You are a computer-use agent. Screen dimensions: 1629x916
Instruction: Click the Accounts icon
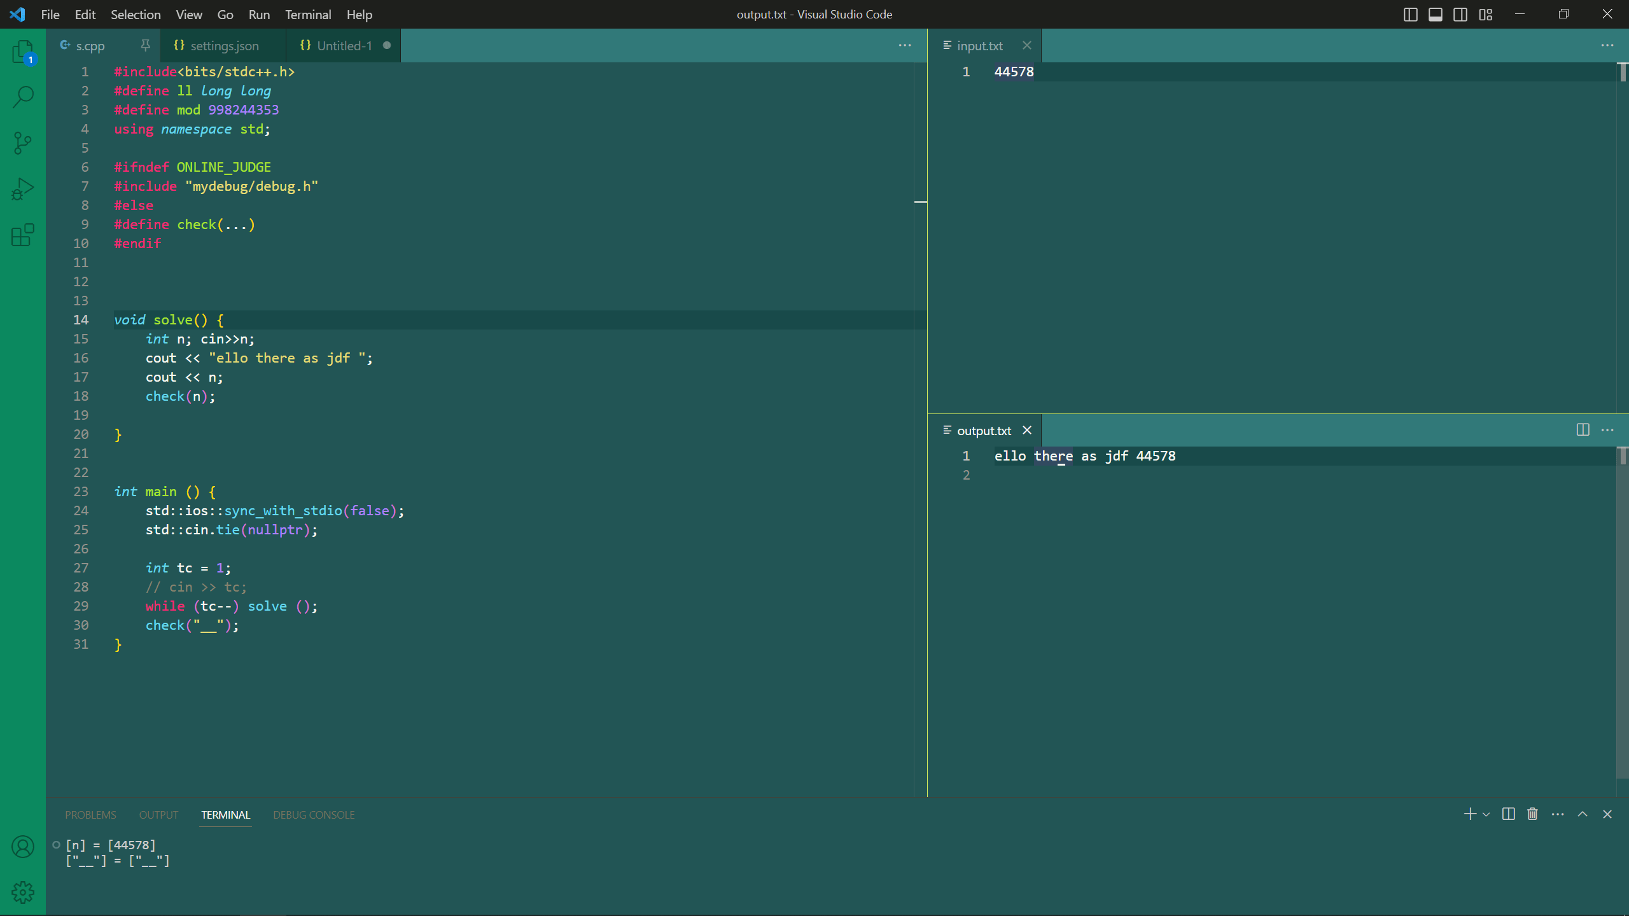point(23,847)
